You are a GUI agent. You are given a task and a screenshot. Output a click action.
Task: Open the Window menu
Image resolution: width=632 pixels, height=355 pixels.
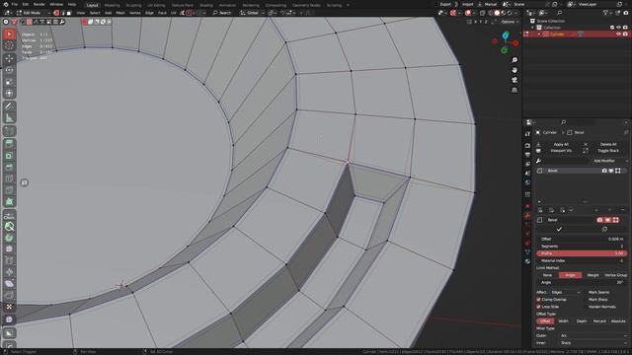point(56,4)
